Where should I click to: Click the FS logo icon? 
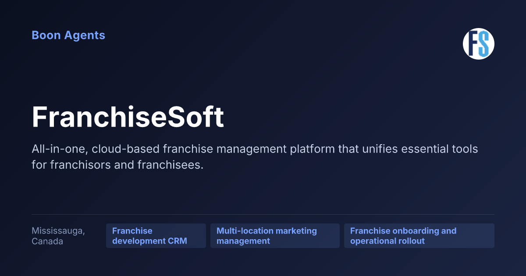tap(479, 44)
